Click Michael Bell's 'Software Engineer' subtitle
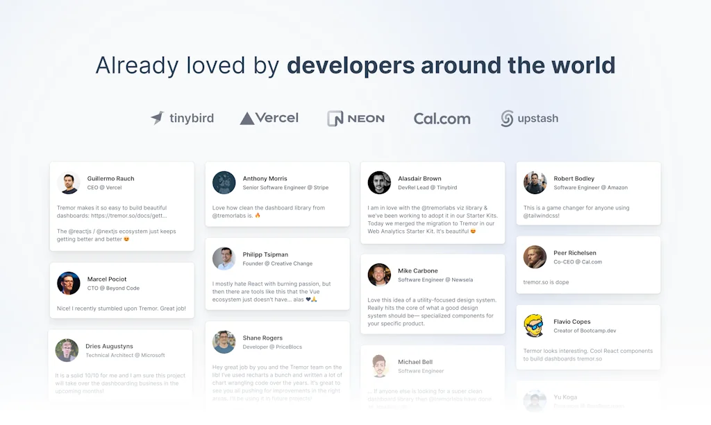Image resolution: width=711 pixels, height=425 pixels. pos(421,371)
